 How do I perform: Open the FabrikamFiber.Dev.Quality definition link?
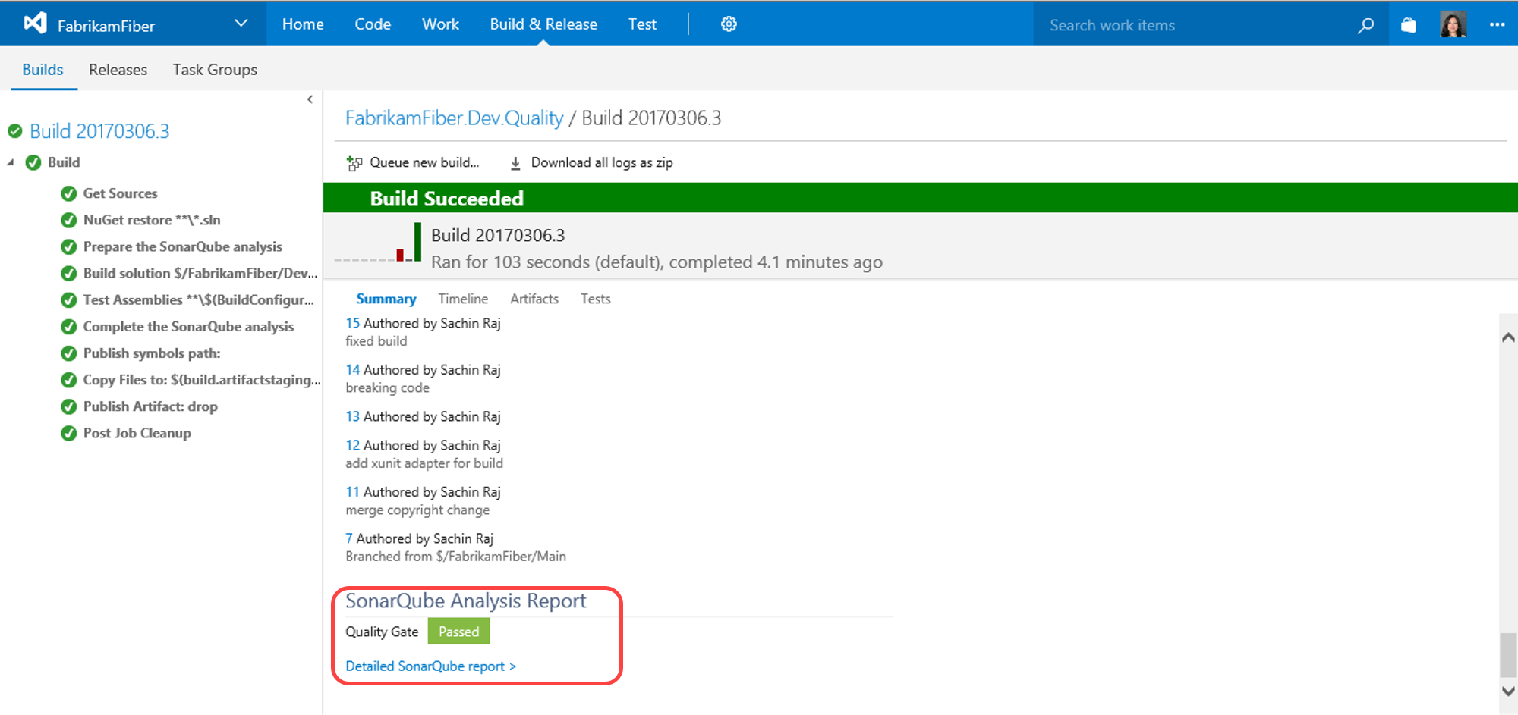454,118
